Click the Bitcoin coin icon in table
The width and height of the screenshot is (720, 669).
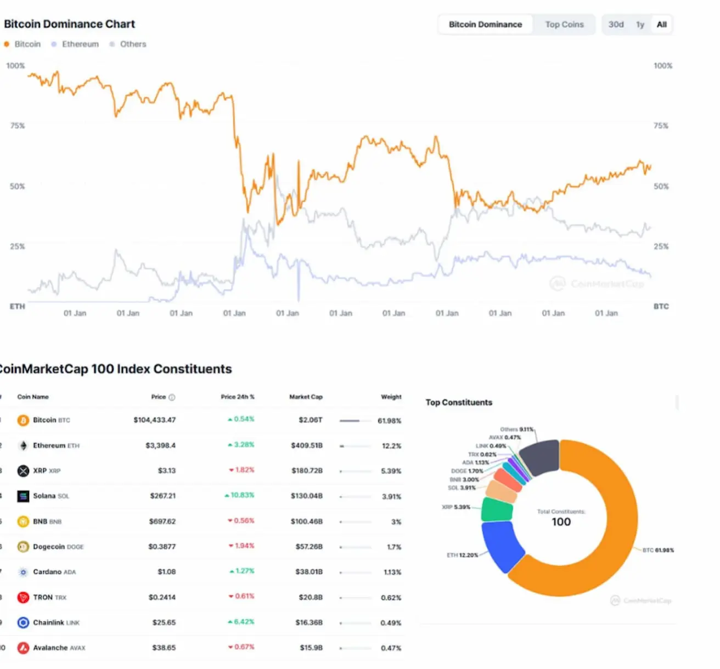23,420
